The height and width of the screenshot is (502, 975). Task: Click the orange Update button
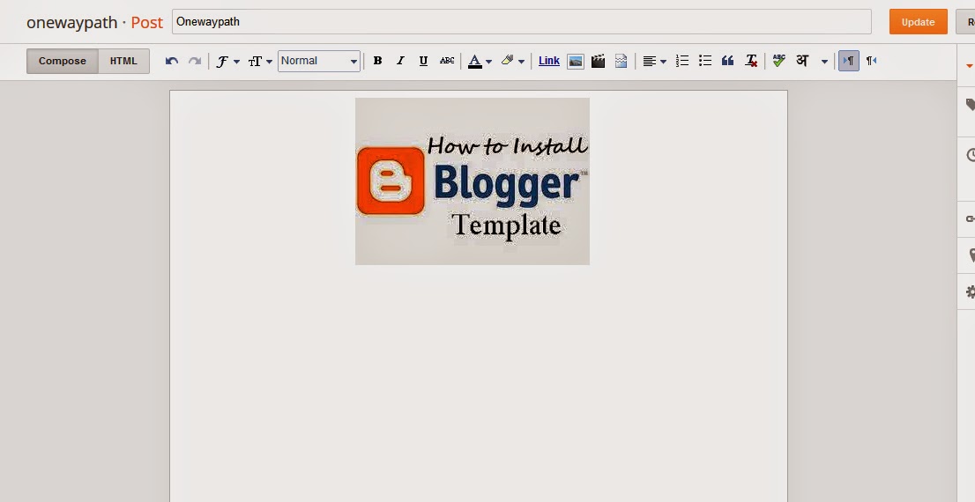[918, 22]
